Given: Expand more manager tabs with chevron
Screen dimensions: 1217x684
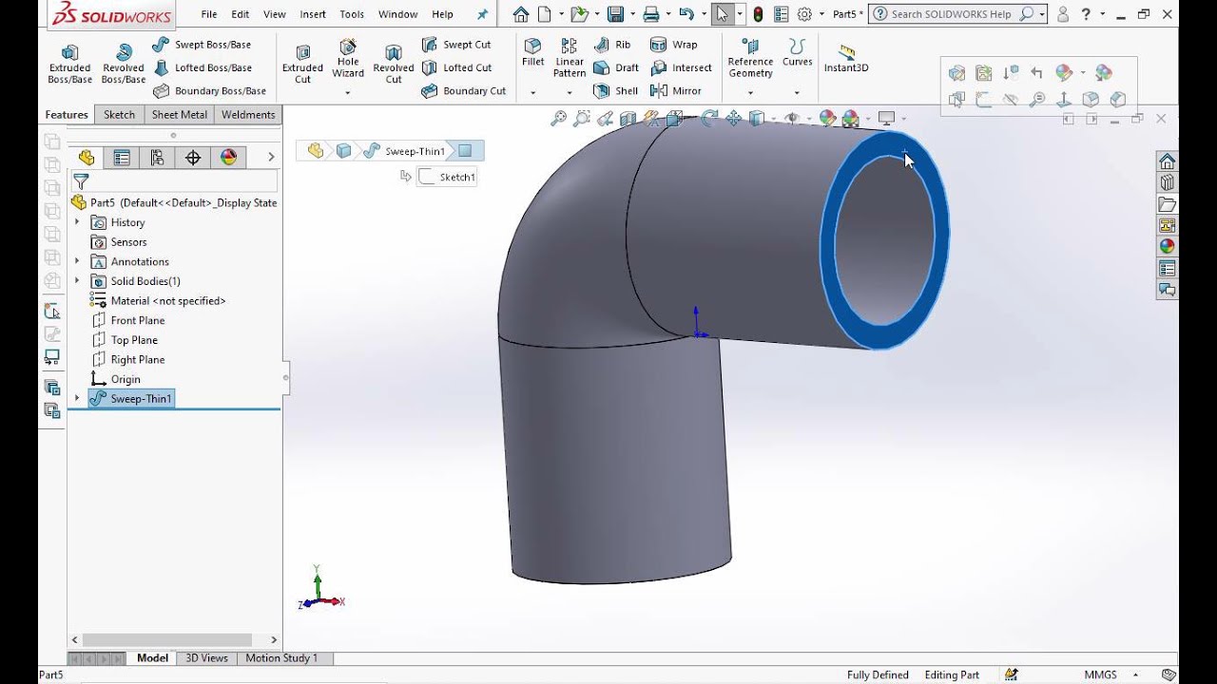Looking at the screenshot, I should pyautogui.click(x=271, y=158).
